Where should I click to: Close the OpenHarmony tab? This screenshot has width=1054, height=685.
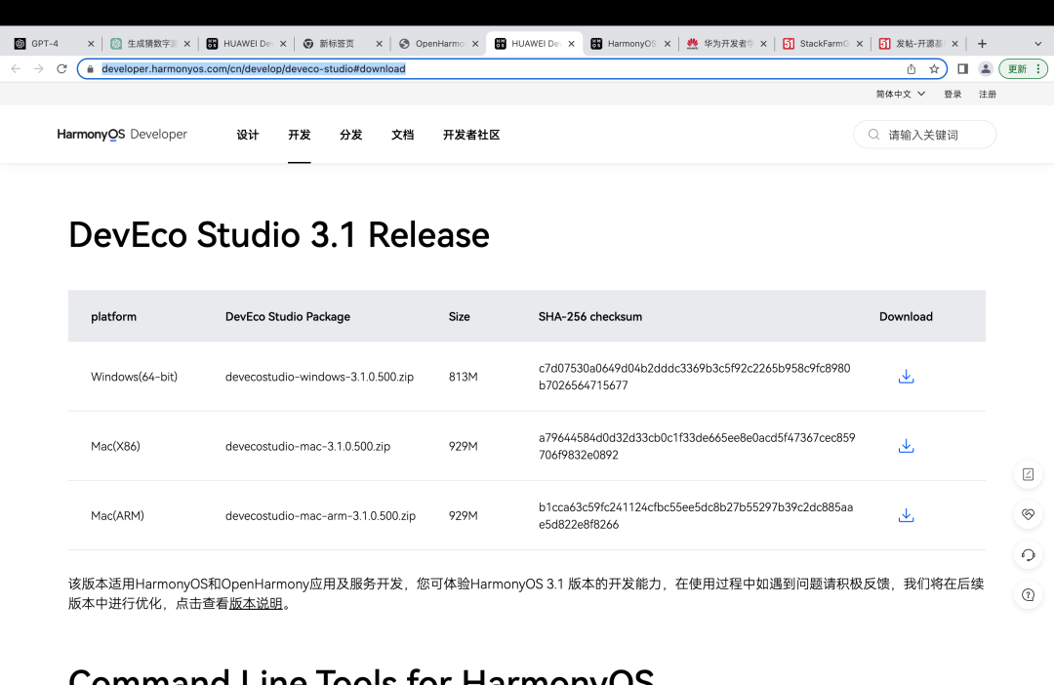click(475, 44)
